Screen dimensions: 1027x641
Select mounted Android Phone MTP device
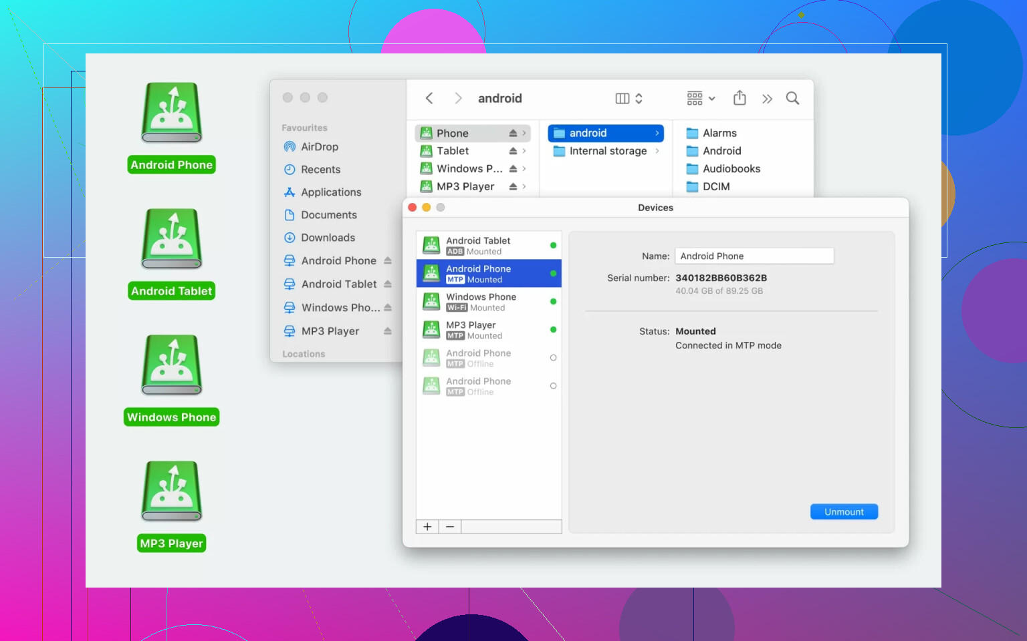(x=489, y=274)
